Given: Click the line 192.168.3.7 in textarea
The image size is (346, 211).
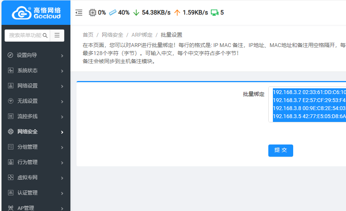Looking at the screenshot, I should pos(309,100).
